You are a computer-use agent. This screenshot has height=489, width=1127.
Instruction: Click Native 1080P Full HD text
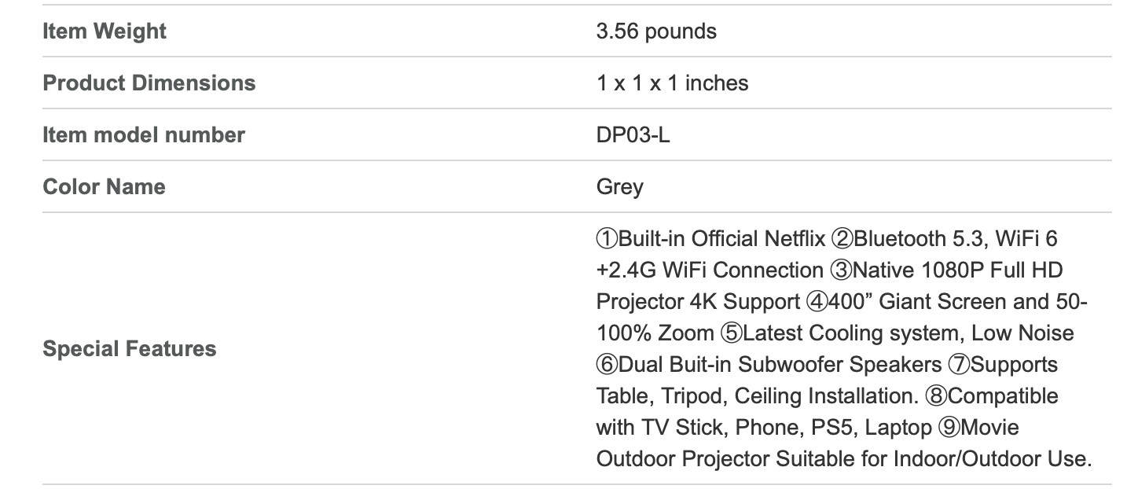pyautogui.click(x=957, y=270)
